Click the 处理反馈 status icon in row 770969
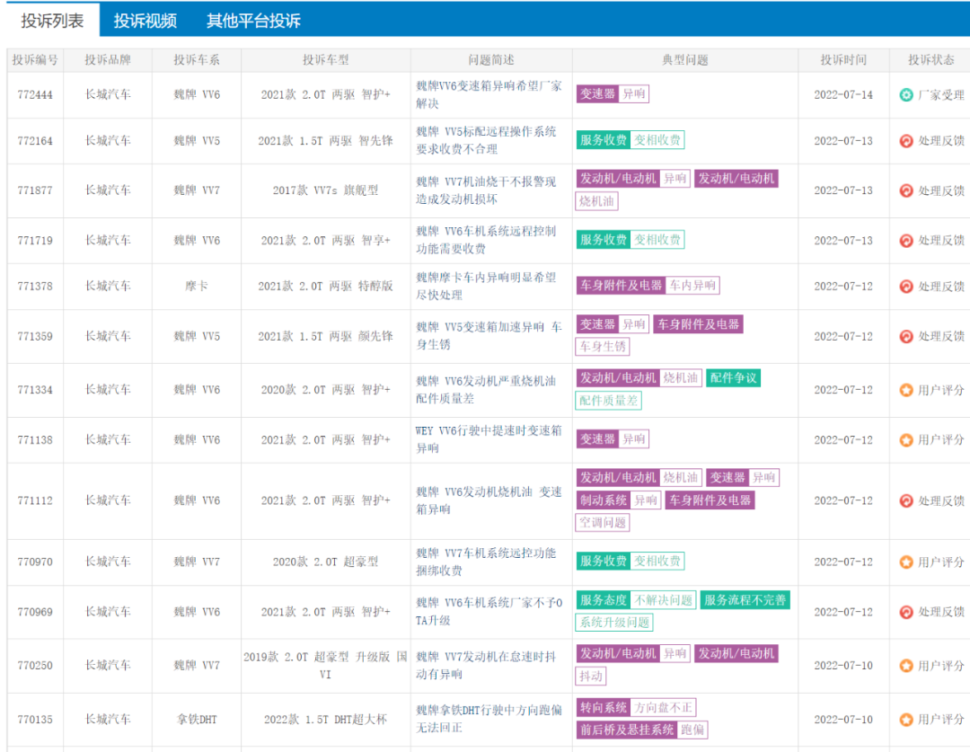The height and width of the screenshot is (752, 970). (906, 612)
